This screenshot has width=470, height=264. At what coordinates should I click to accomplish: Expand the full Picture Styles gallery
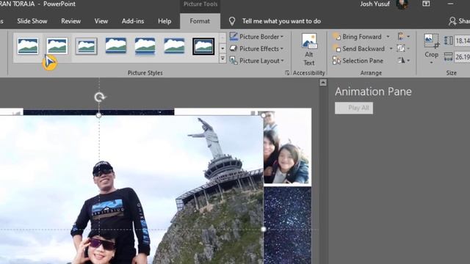pyautogui.click(x=223, y=59)
